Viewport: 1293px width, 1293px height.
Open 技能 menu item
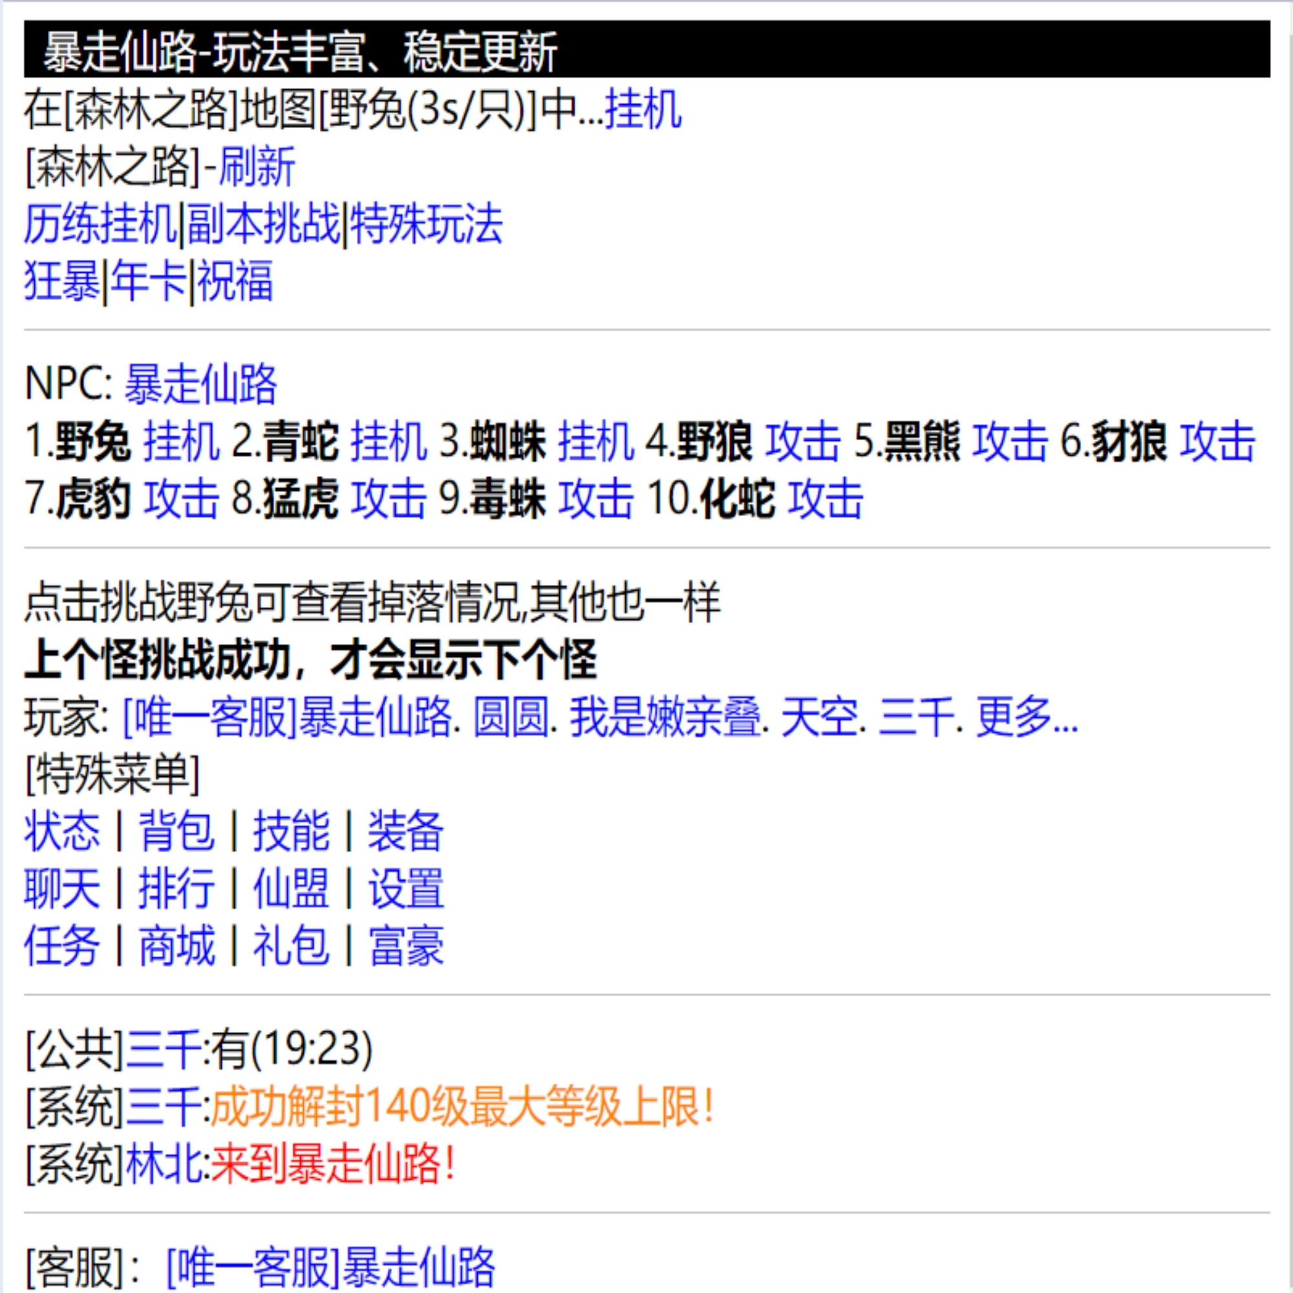coord(291,831)
